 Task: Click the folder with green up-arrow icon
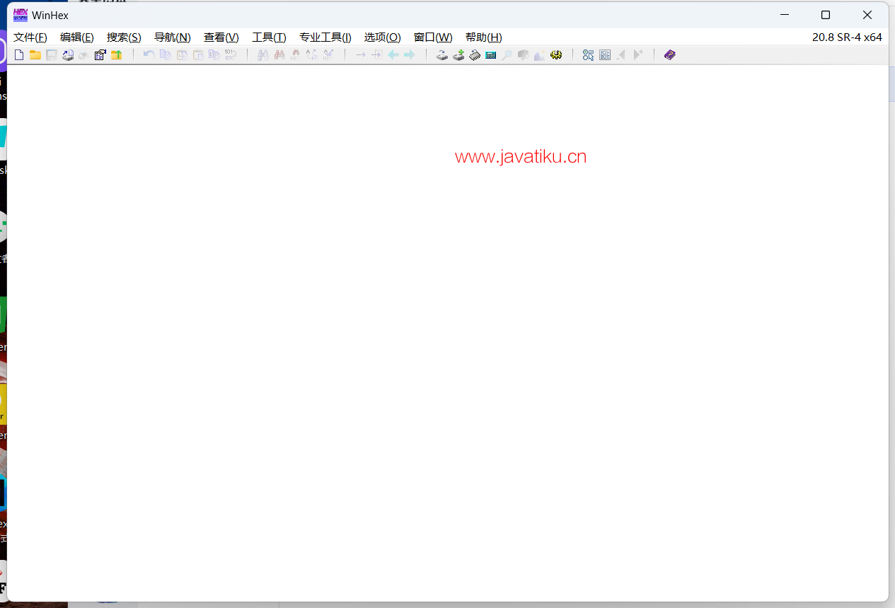click(x=117, y=54)
